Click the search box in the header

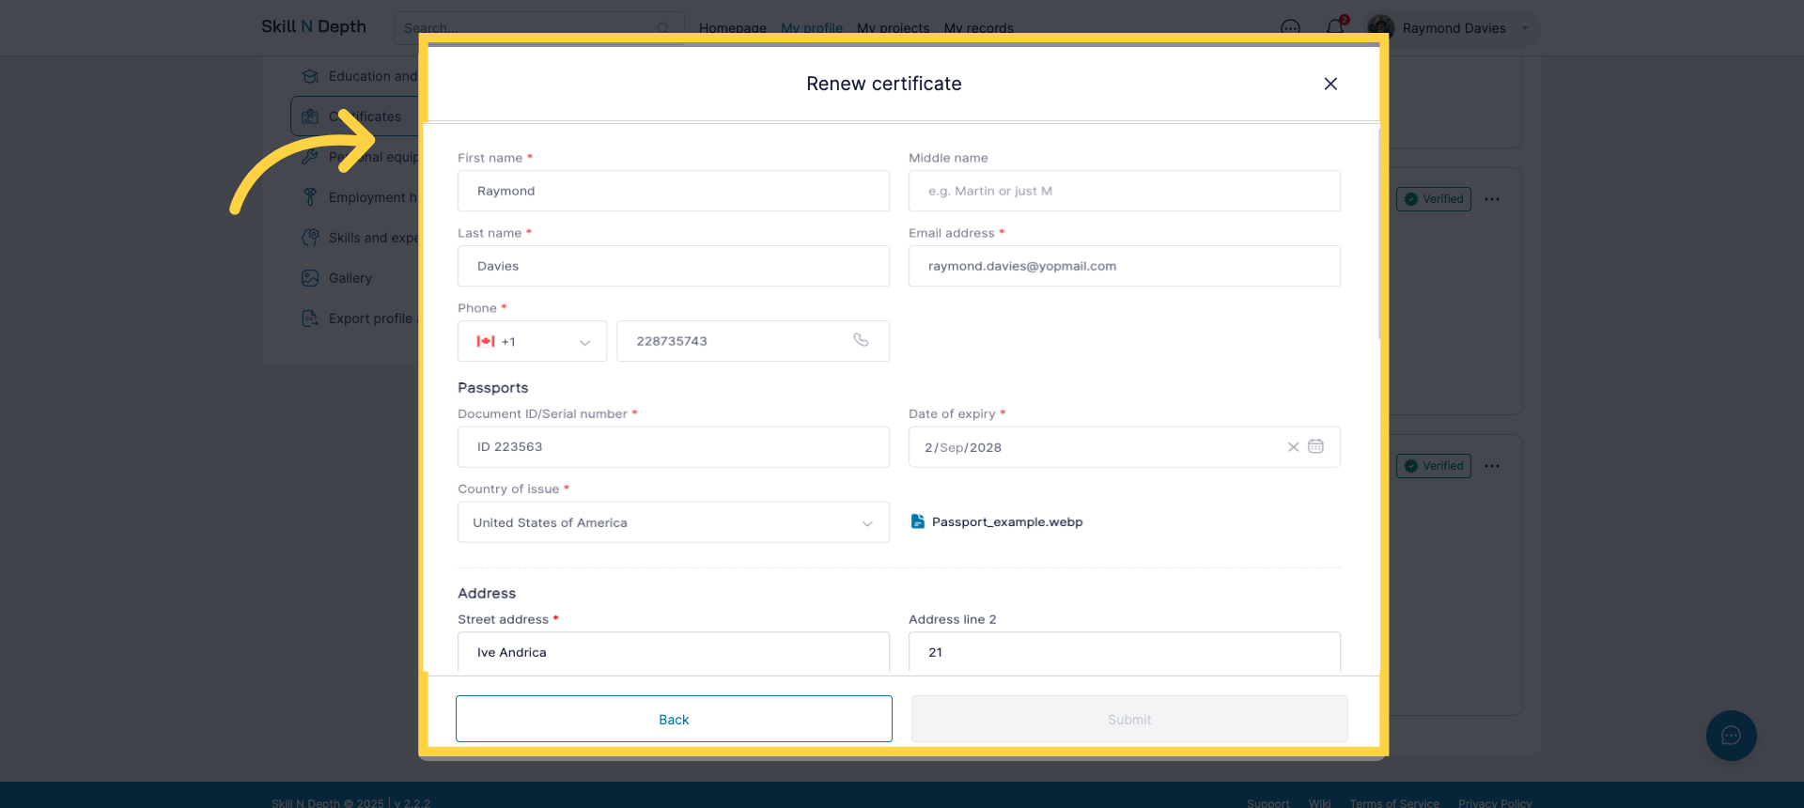[x=539, y=28]
